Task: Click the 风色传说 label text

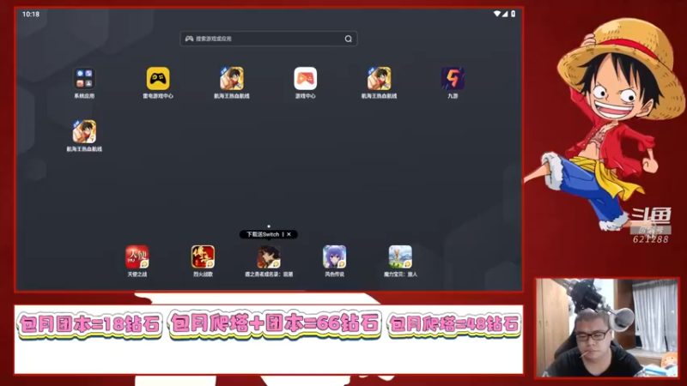Action: [x=334, y=274]
